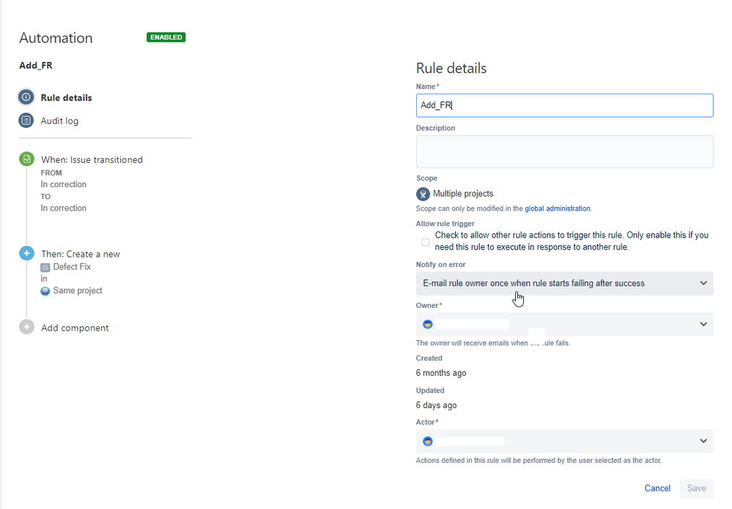Viewport: 732px width, 509px height.
Task: Click the Description text area
Action: [x=564, y=151]
